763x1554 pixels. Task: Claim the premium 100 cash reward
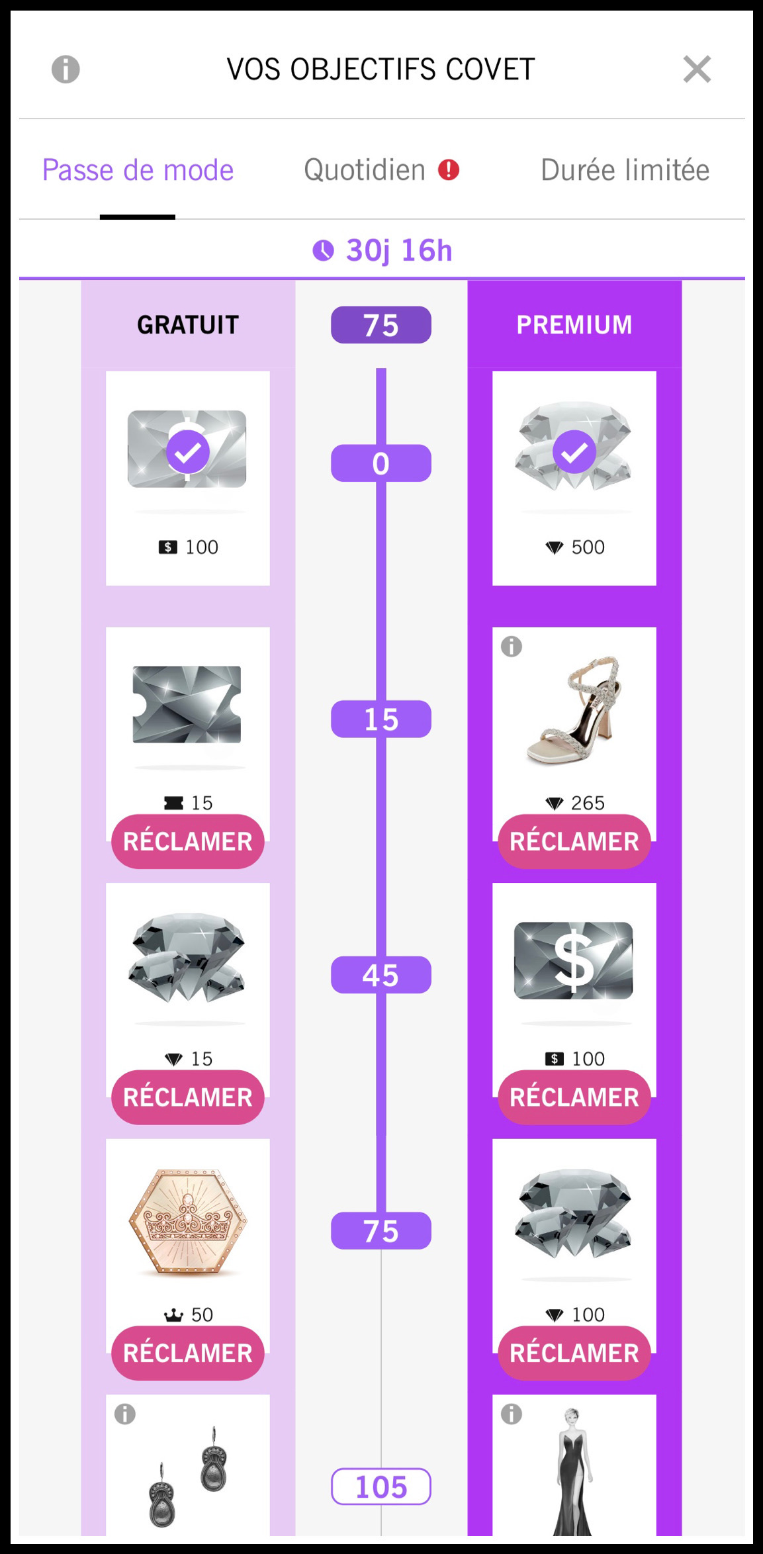574,1097
